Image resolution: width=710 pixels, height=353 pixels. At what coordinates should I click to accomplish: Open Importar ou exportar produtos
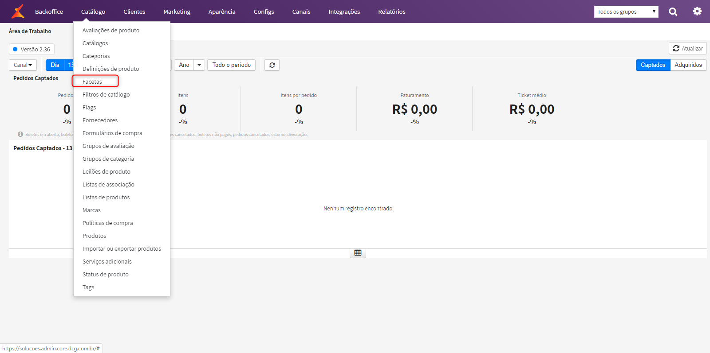(x=122, y=248)
